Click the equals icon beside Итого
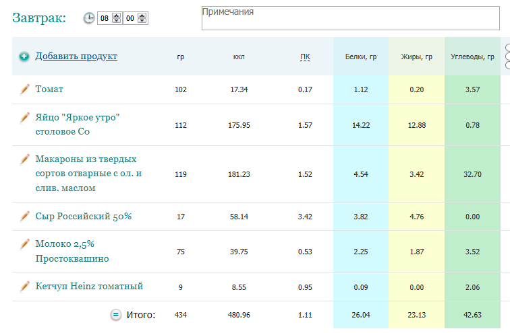Screen dimensions: 510x333 (116, 315)
